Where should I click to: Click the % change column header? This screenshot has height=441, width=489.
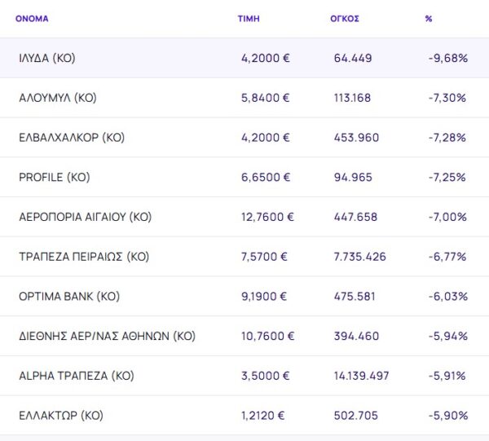429,18
